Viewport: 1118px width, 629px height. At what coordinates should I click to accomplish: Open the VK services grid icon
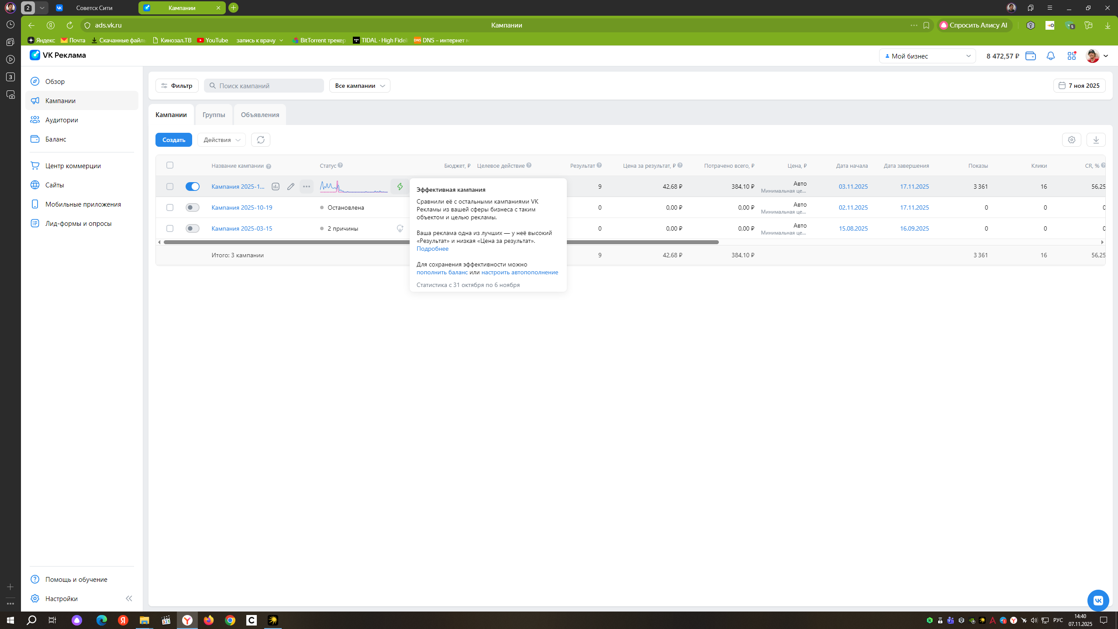point(1072,56)
